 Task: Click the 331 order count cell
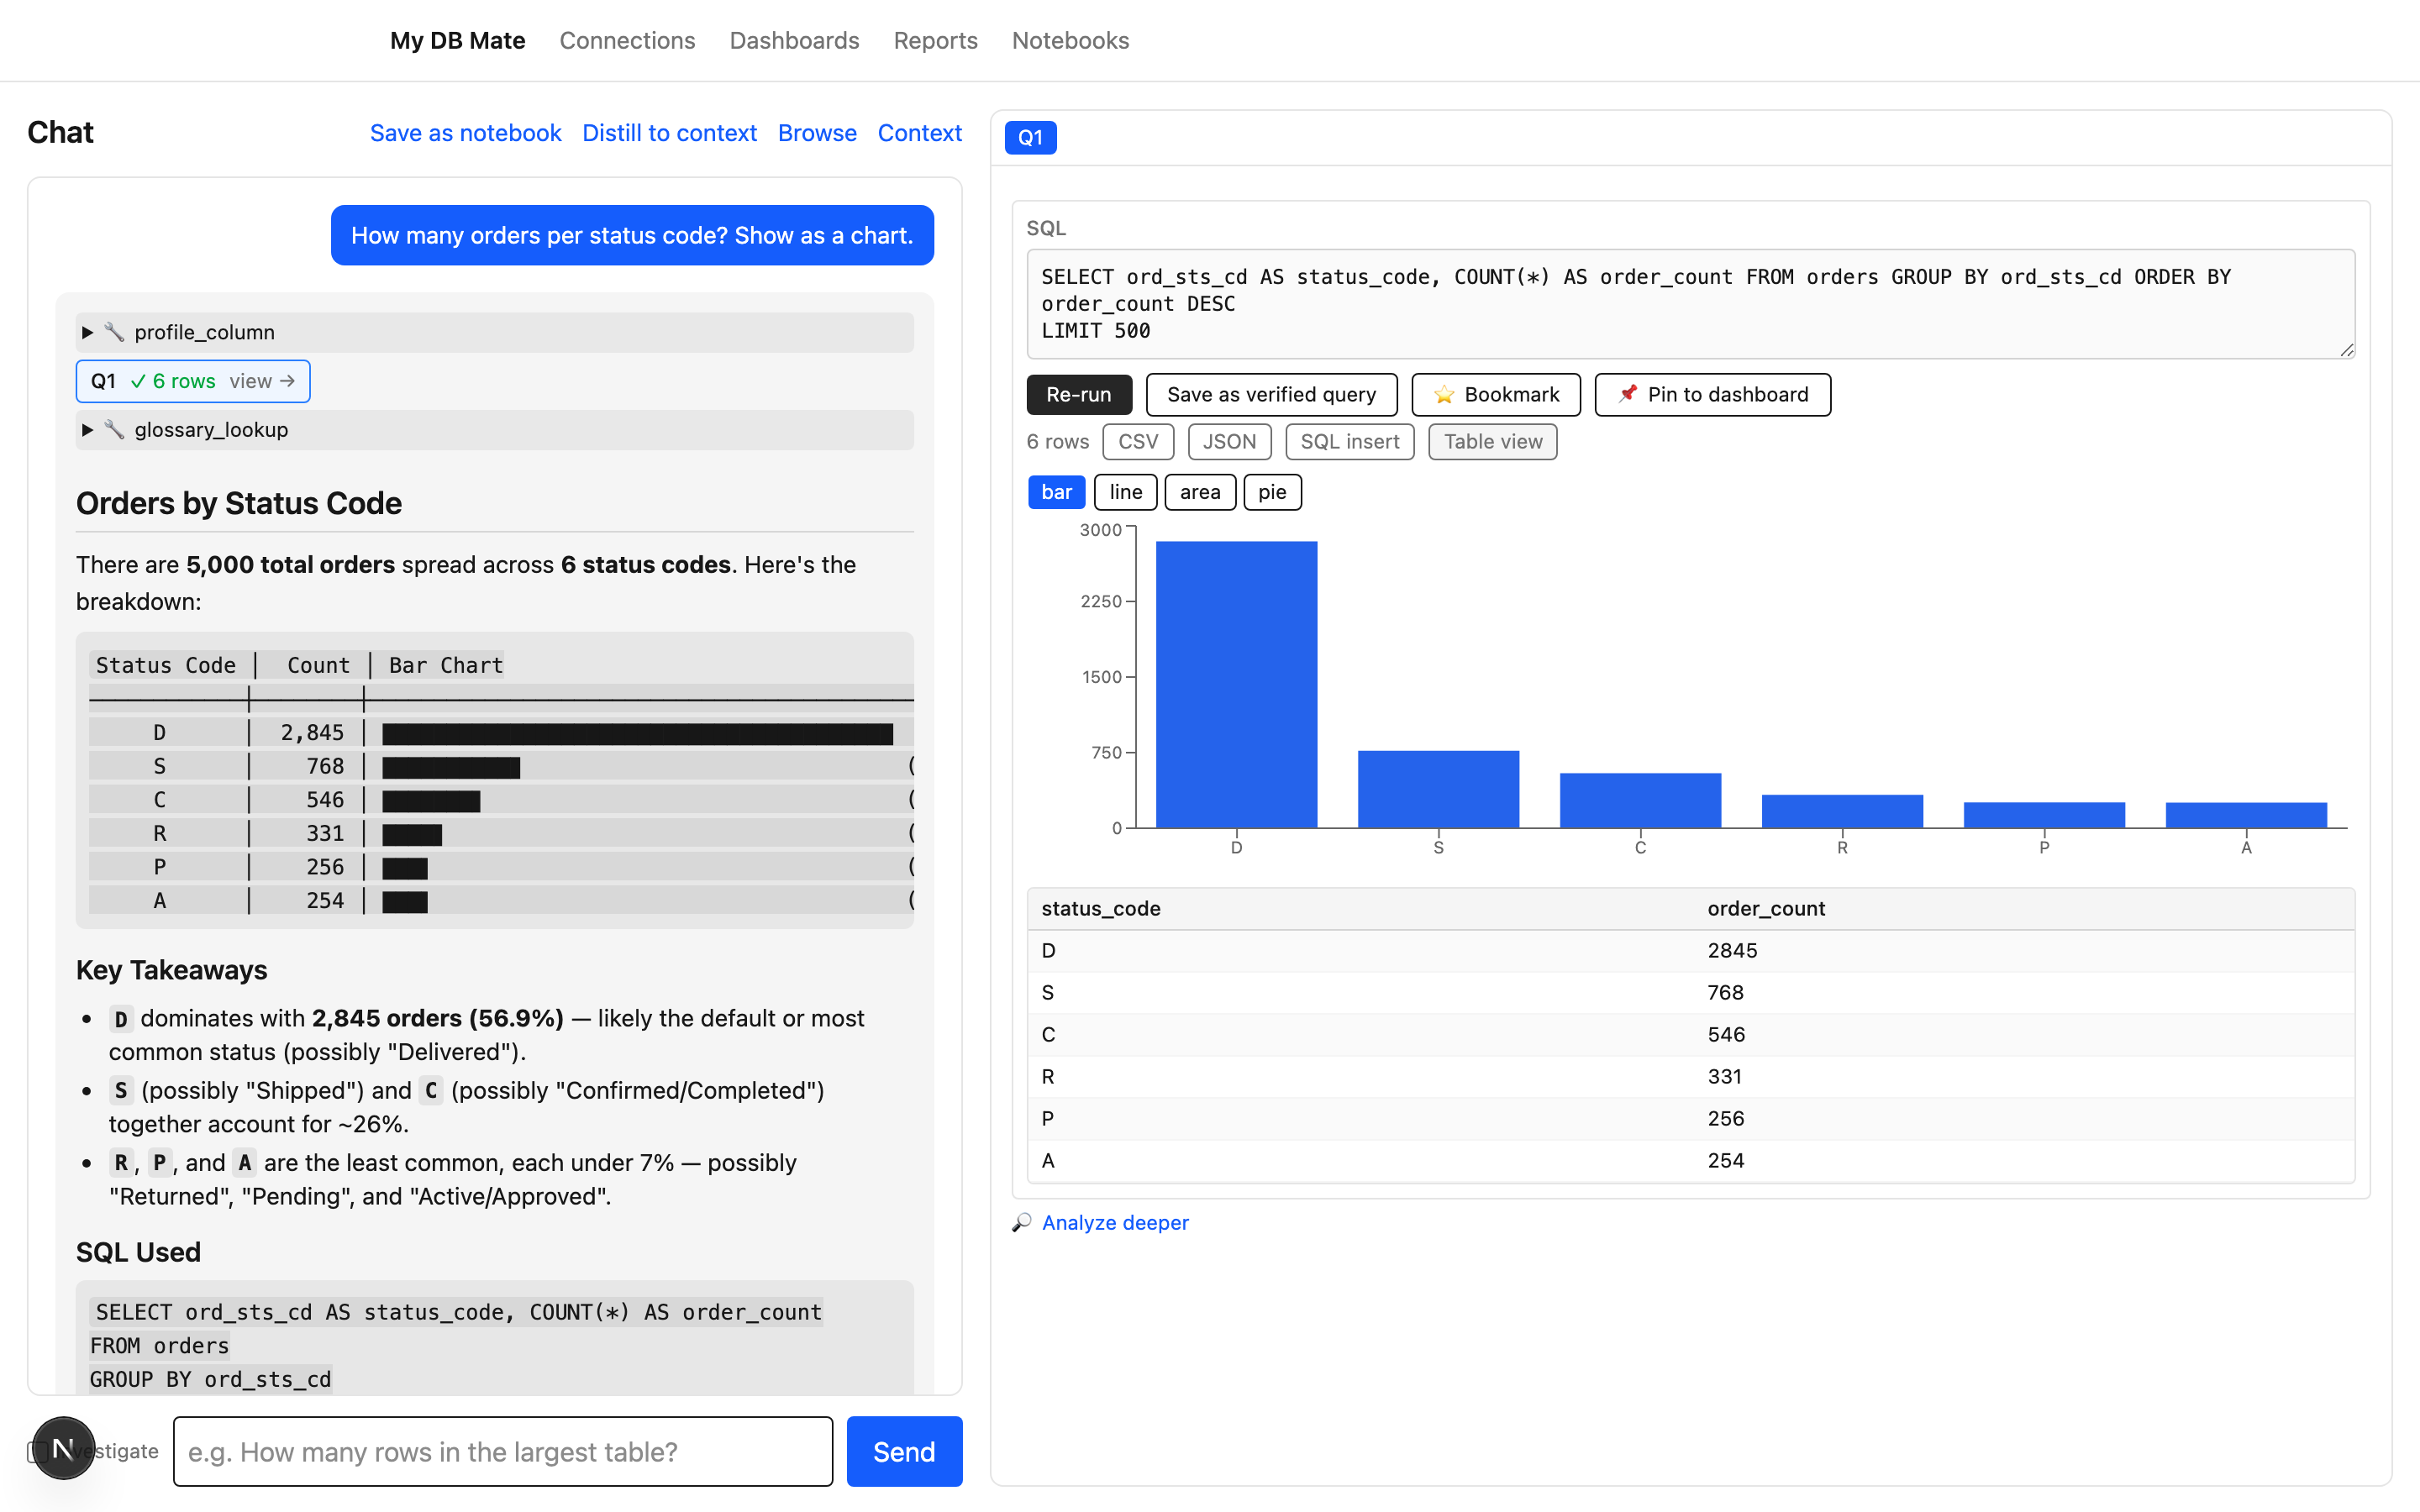point(1724,1076)
